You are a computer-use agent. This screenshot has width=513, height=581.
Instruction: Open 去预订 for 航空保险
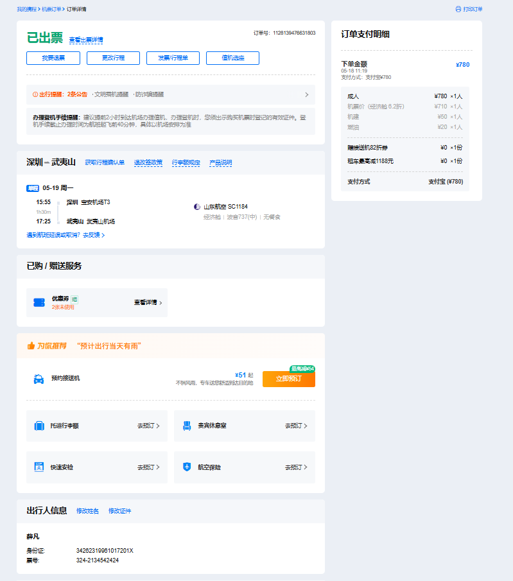[296, 467]
